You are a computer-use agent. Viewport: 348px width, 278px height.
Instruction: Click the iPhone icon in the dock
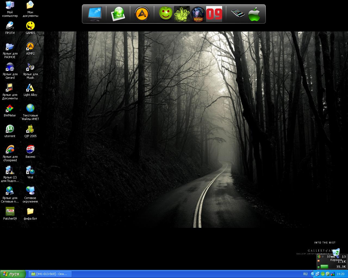click(238, 13)
